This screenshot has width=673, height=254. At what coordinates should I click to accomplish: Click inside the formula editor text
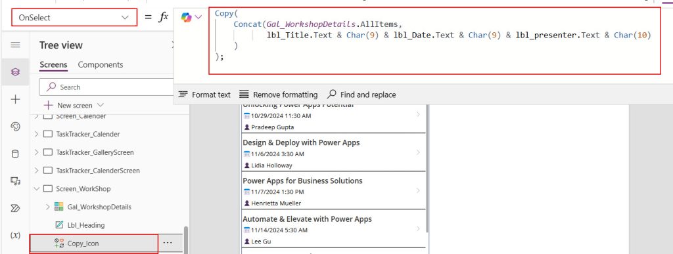pyautogui.click(x=434, y=41)
